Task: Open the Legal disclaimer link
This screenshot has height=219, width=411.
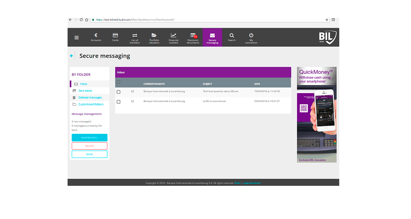Action: [252, 183]
